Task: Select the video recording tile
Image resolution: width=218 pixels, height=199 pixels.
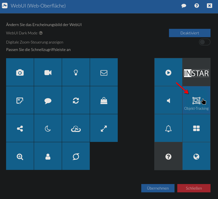Action: click(x=48, y=72)
